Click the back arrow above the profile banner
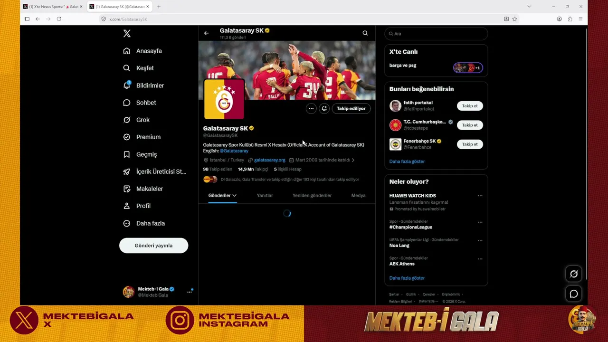 206,33
